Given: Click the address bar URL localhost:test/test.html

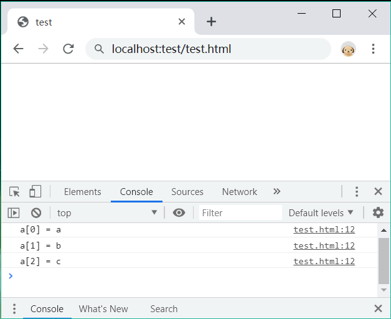Looking at the screenshot, I should pos(171,49).
